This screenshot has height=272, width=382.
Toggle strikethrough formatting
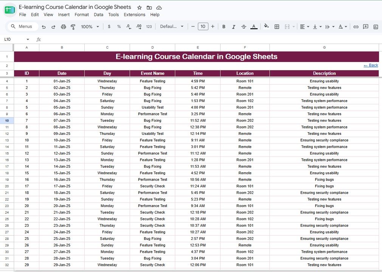pyautogui.click(x=244, y=27)
